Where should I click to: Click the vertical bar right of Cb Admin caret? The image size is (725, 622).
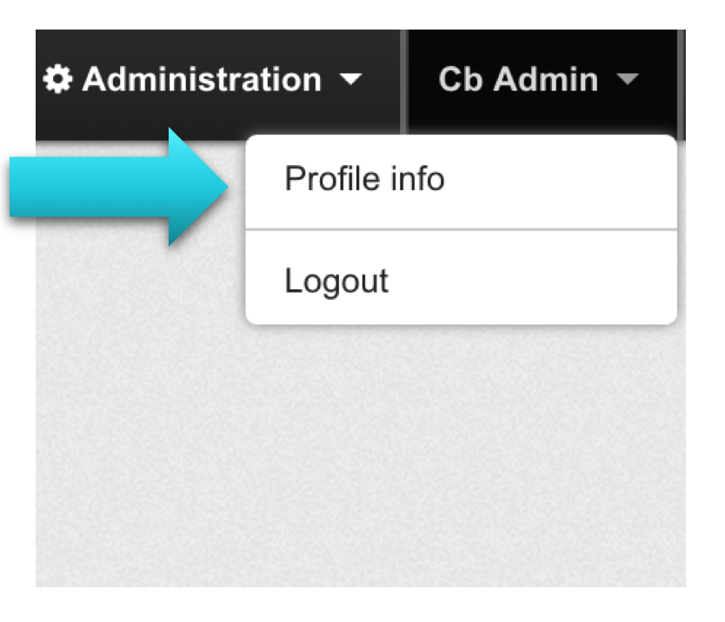pyautogui.click(x=681, y=84)
